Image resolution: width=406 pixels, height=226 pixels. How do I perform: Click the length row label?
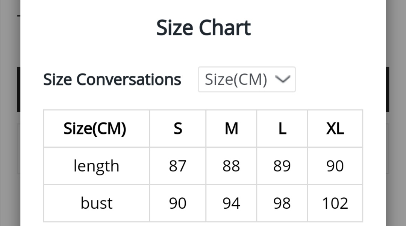[96, 166]
